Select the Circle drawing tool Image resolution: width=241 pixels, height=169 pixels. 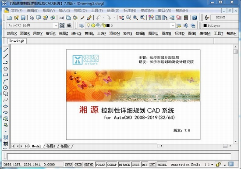click(x=6, y=87)
